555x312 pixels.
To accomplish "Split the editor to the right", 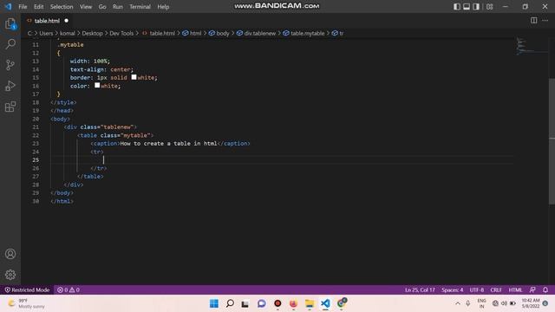I will click(x=533, y=21).
